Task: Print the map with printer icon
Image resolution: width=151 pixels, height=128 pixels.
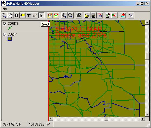Action: tap(79, 15)
